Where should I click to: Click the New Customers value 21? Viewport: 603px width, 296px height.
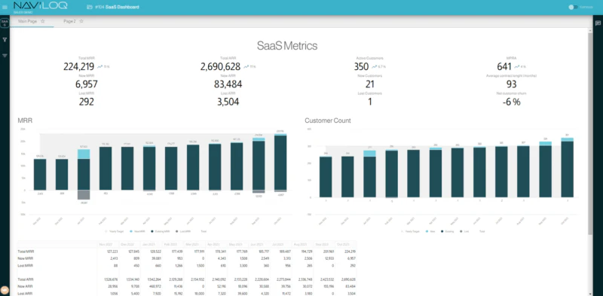[369, 84]
